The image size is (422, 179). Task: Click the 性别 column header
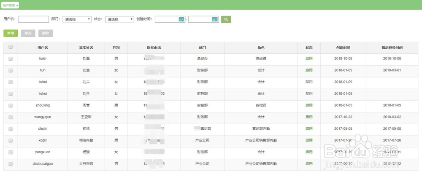coord(116,48)
